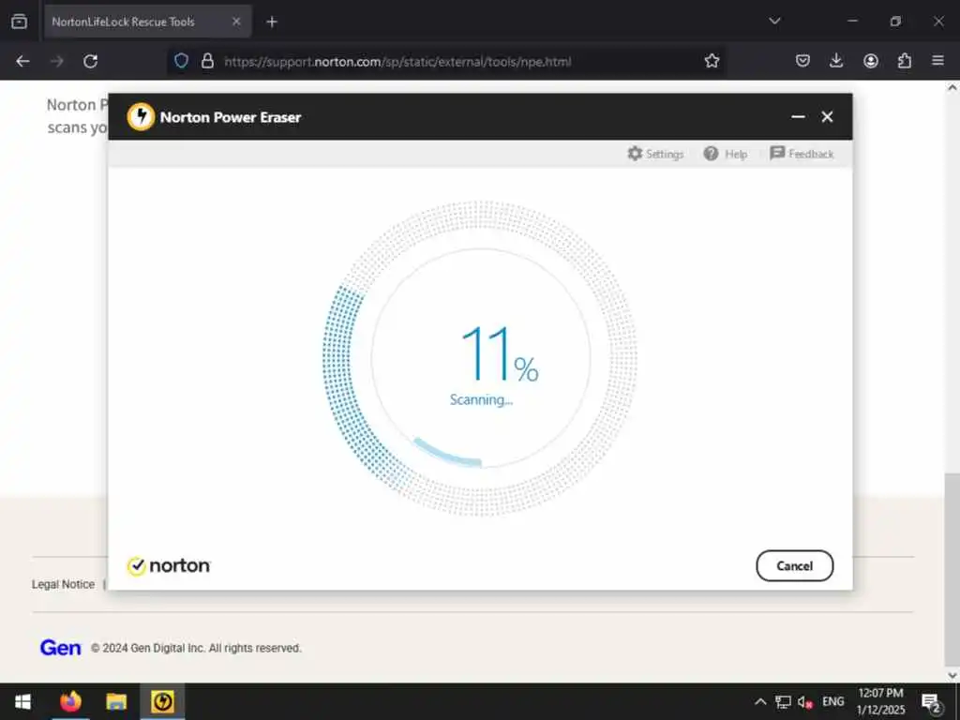The width and height of the screenshot is (960, 720).
Task: Open the taskbar clock and calendar
Action: 880,701
